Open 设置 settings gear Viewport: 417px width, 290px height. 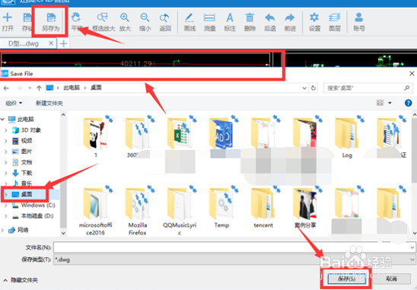pos(314,22)
